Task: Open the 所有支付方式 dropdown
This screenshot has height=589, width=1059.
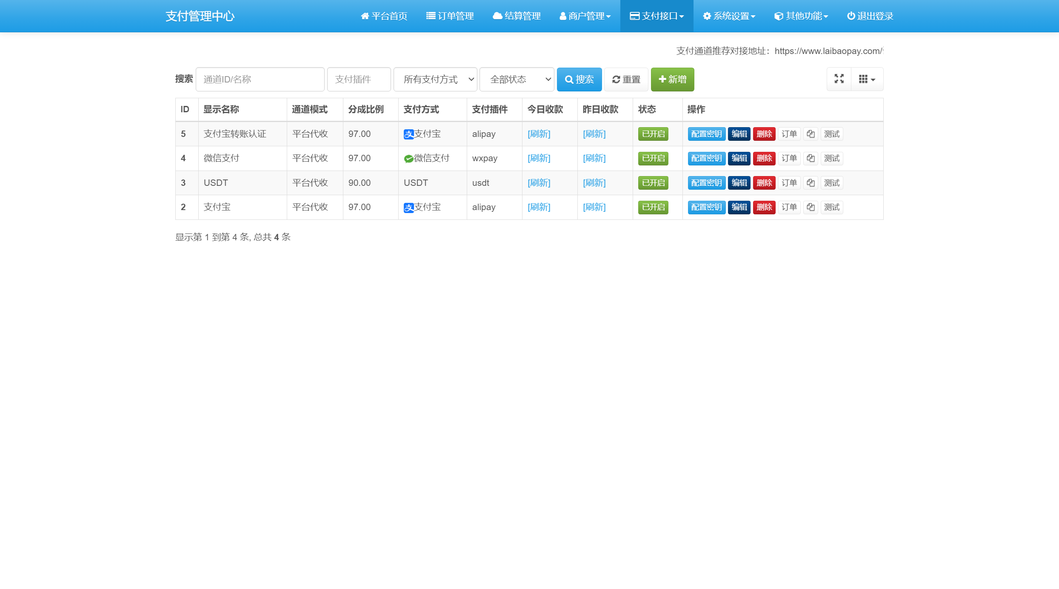Action: (x=435, y=79)
